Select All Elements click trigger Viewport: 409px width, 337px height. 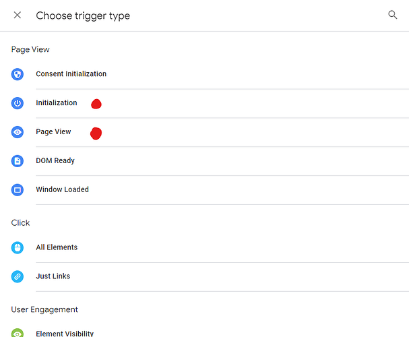[57, 247]
